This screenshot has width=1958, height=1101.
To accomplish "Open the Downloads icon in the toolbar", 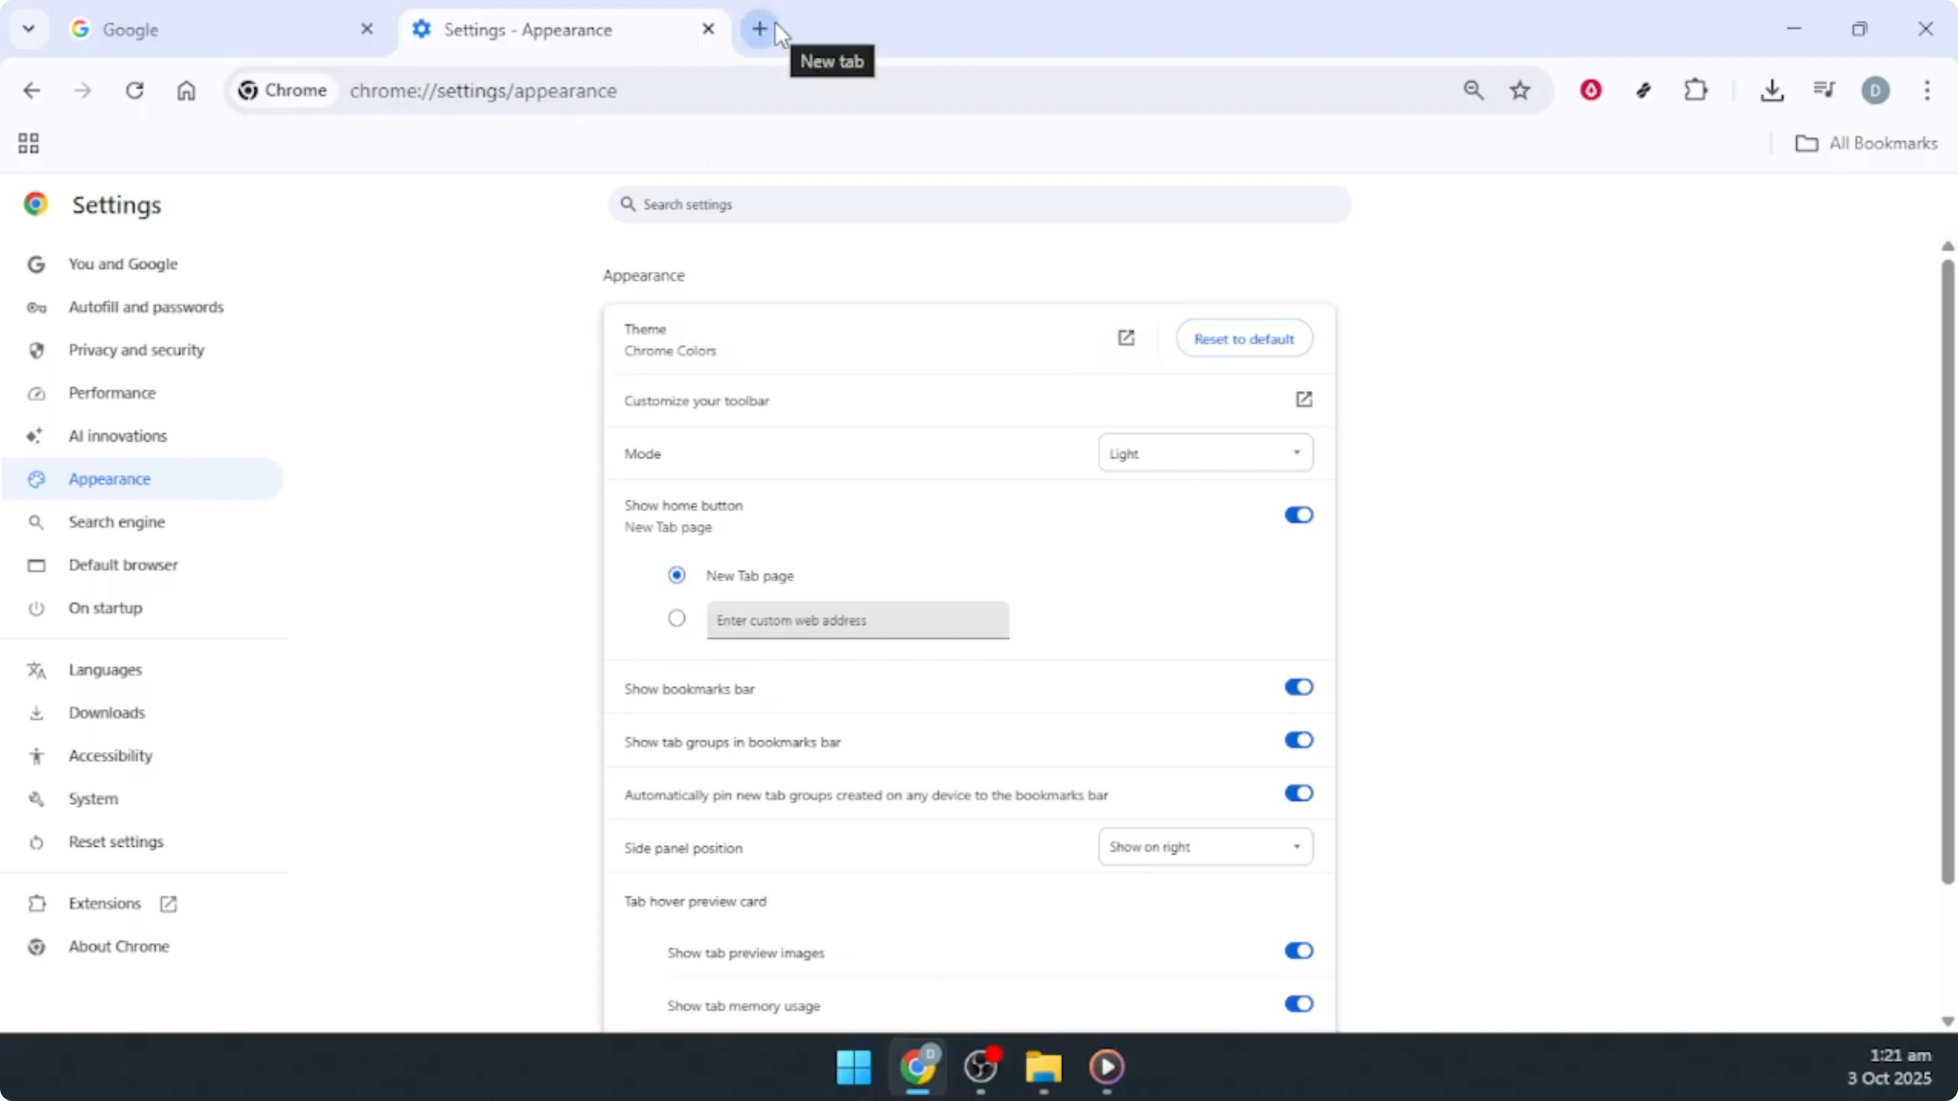I will (x=1772, y=90).
